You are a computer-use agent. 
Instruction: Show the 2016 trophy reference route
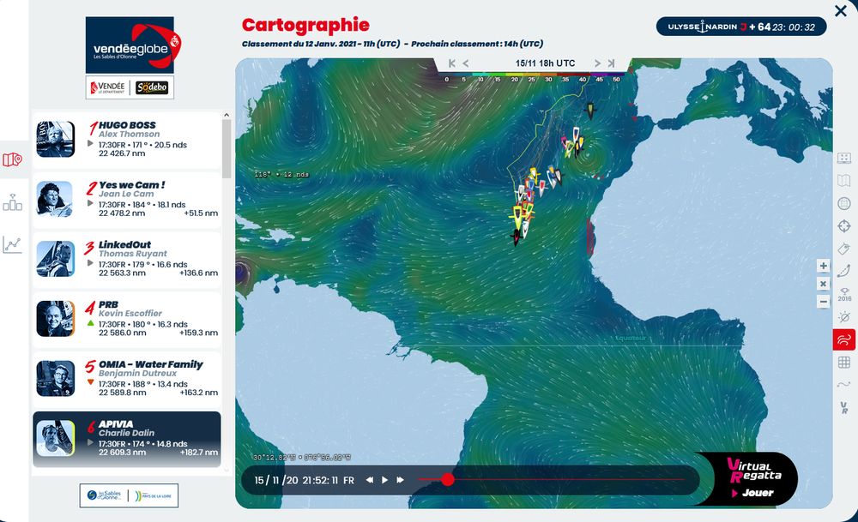coord(844,294)
